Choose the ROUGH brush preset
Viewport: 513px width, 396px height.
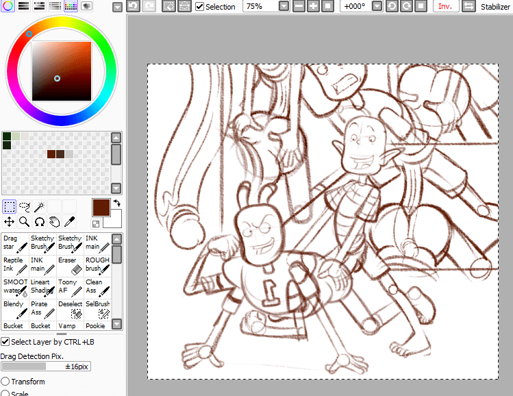coord(97,265)
